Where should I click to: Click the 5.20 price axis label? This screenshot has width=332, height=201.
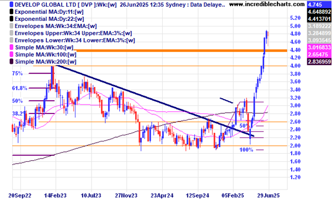296,18
